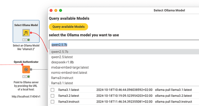
Task: Click the http://localhost:11434/v1 URL text
Action: point(26,96)
